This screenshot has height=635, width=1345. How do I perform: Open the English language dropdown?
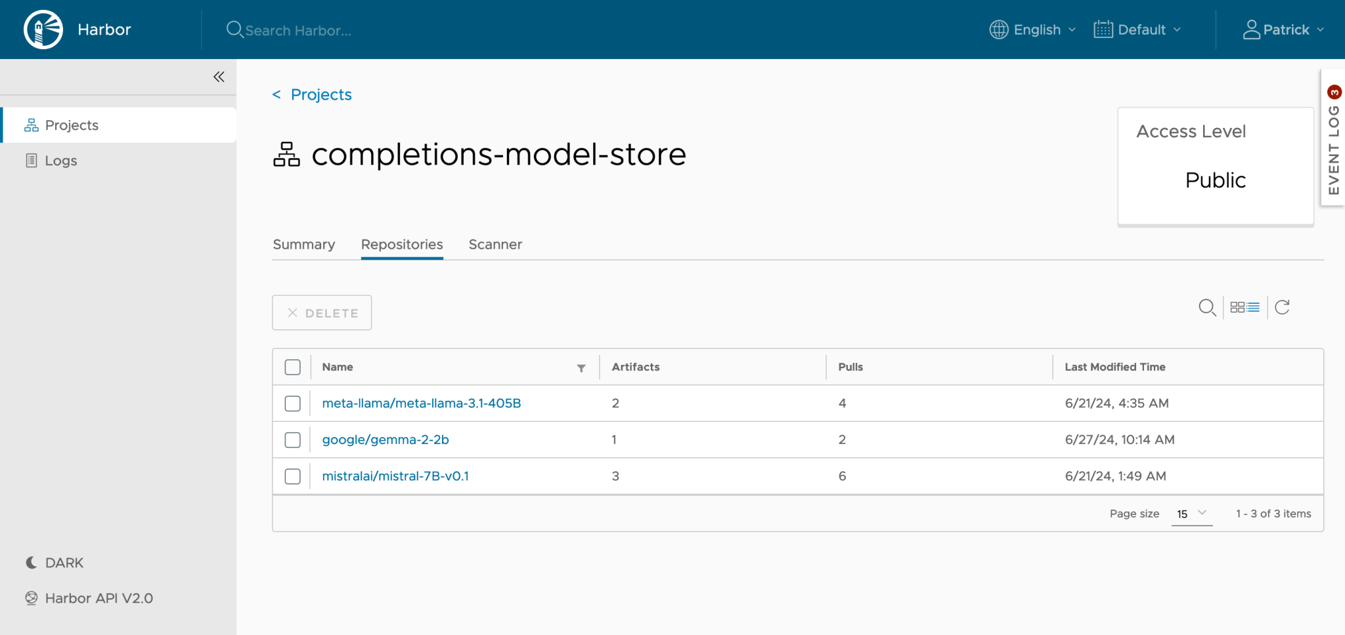[1033, 30]
